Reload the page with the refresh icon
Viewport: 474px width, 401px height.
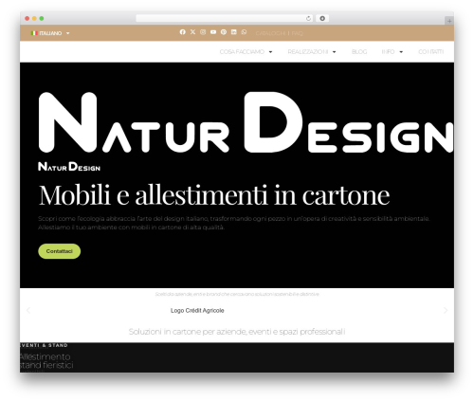click(x=308, y=18)
